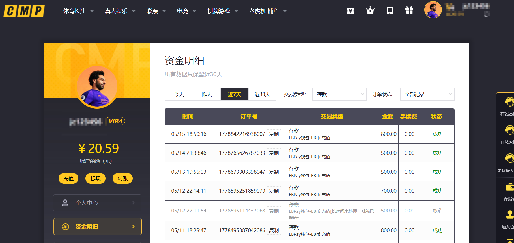Click the time cell 05/15 18:50:16

tap(189, 134)
